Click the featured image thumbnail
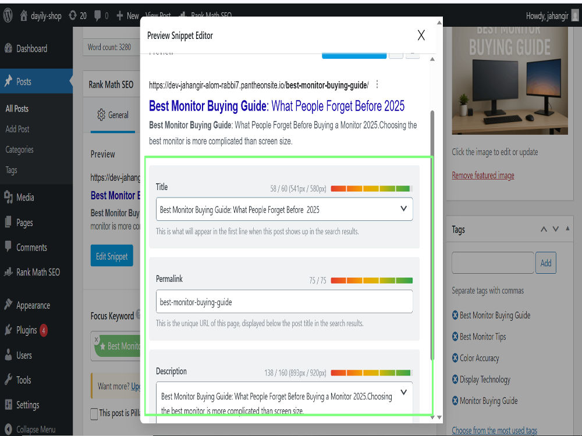Image resolution: width=582 pixels, height=436 pixels. tap(510, 80)
